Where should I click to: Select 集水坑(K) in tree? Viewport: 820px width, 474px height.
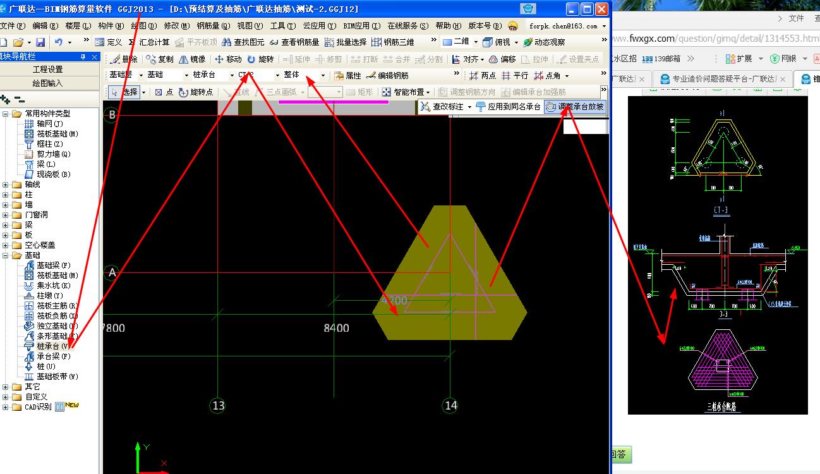(48, 286)
